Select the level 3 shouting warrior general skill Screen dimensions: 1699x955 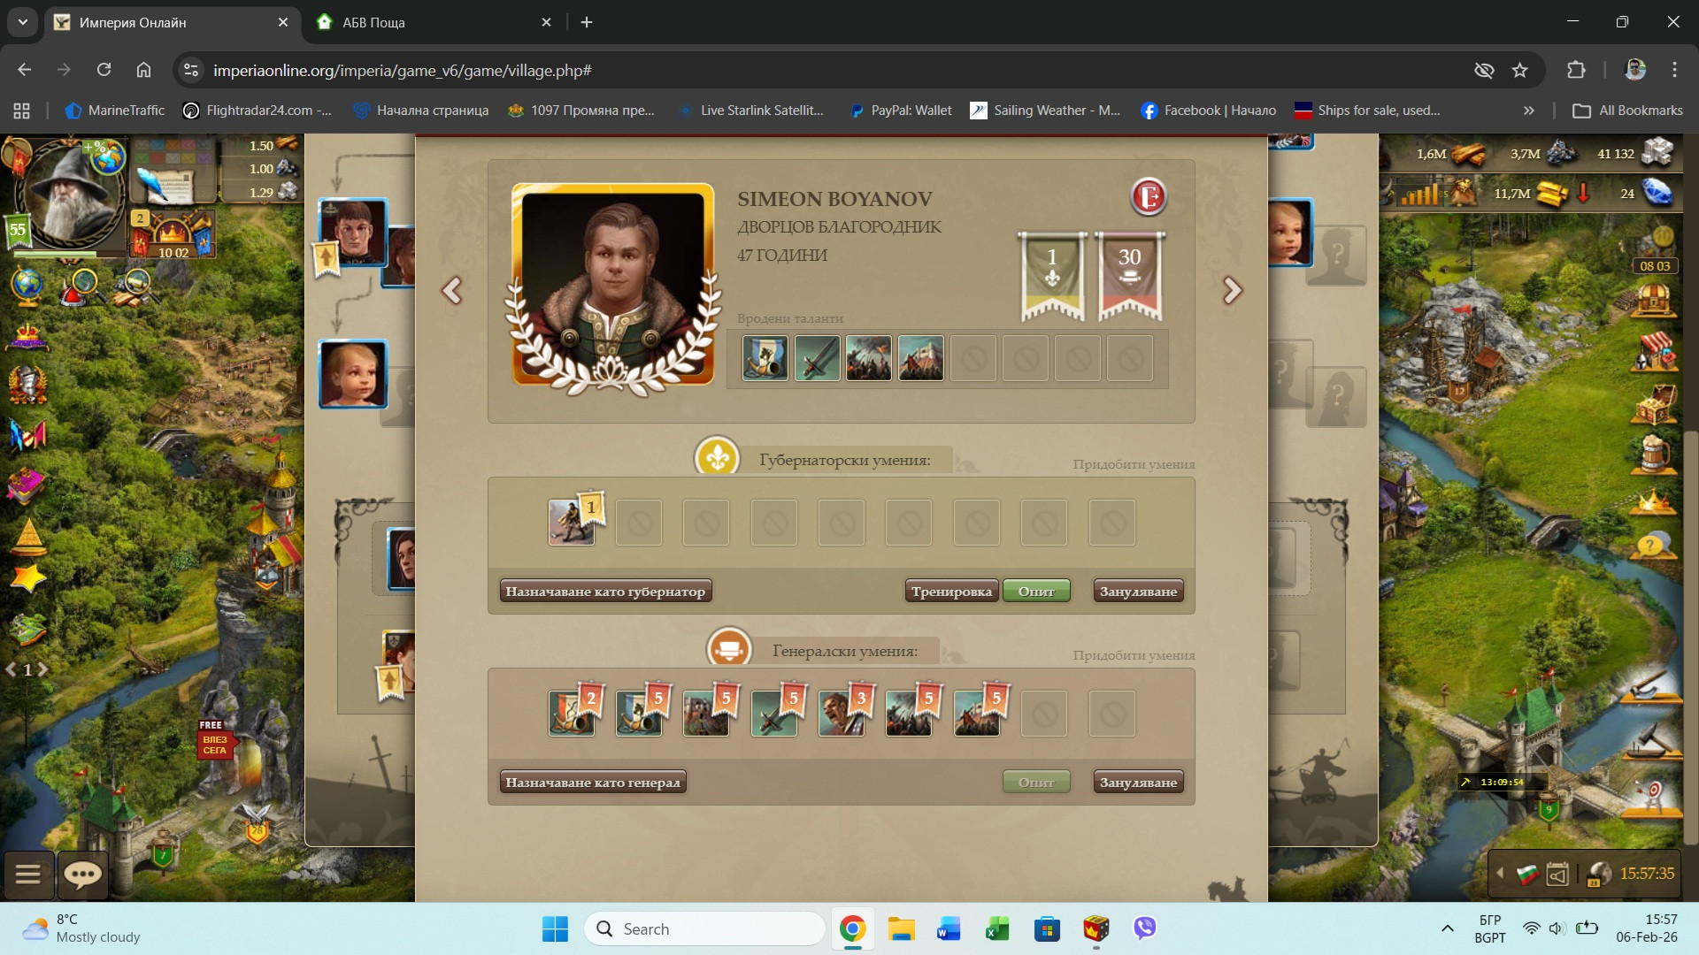tap(841, 714)
